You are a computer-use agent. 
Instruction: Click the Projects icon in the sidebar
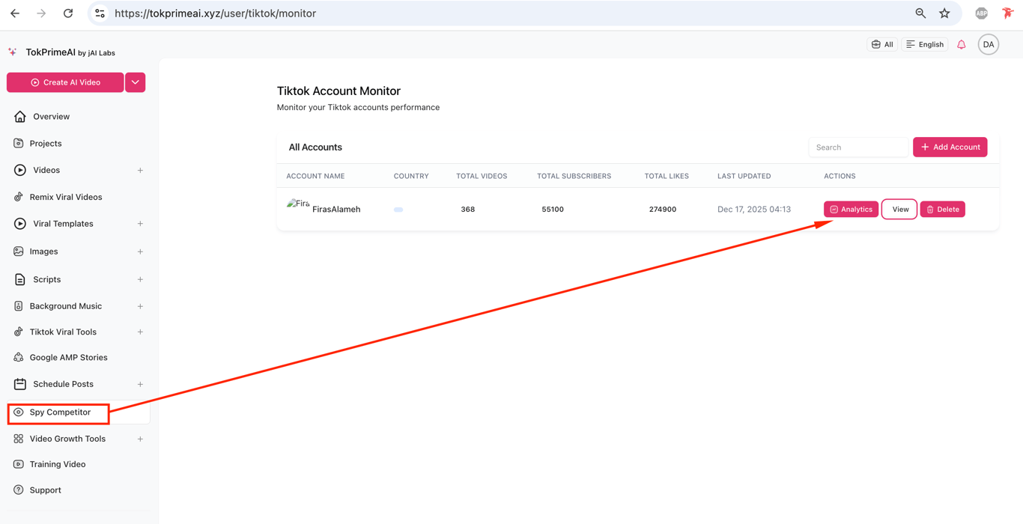coord(19,143)
